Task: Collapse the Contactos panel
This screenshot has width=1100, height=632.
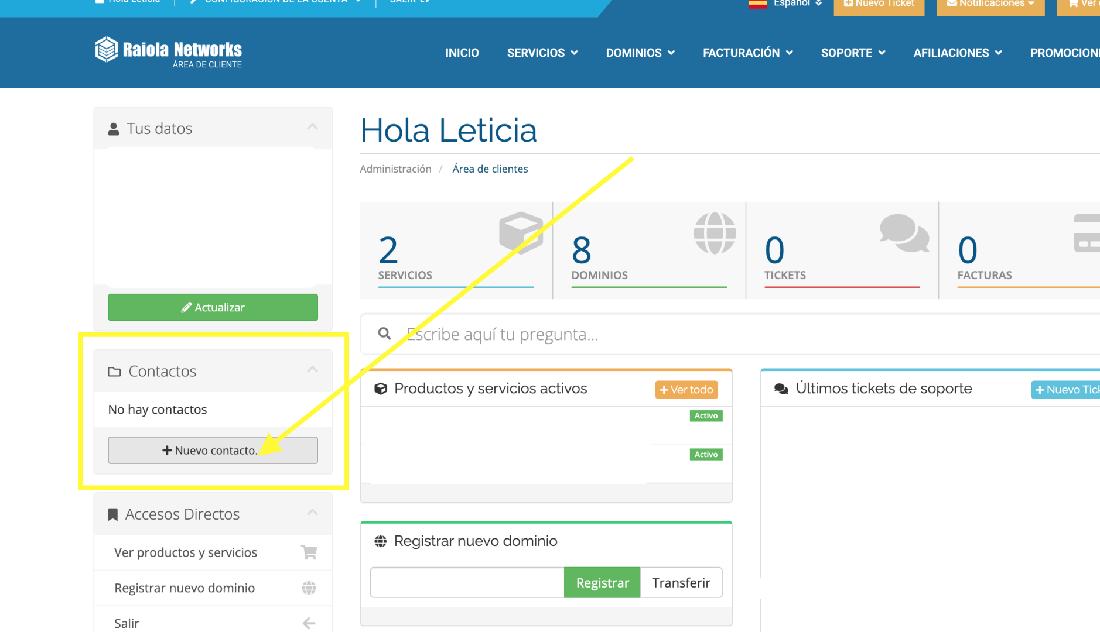Action: coord(312,370)
